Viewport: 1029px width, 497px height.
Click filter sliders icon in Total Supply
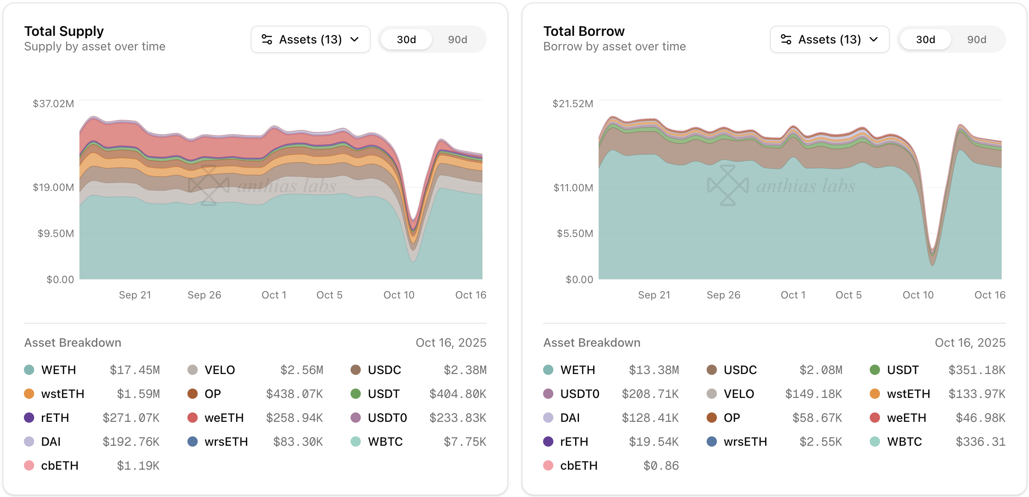click(267, 39)
